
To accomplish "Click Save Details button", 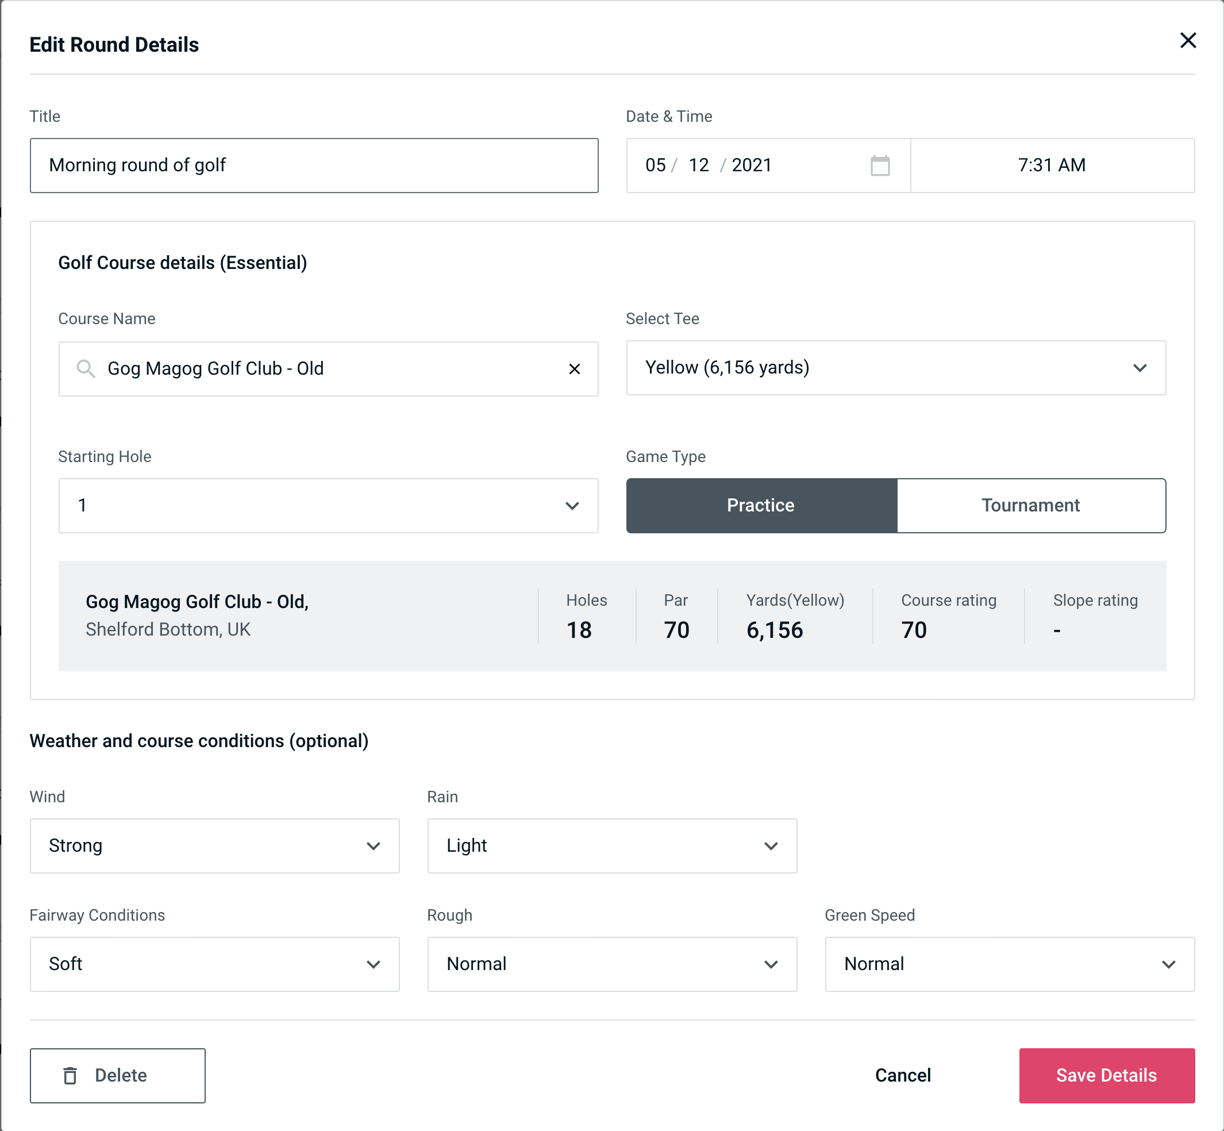I will pyautogui.click(x=1106, y=1075).
